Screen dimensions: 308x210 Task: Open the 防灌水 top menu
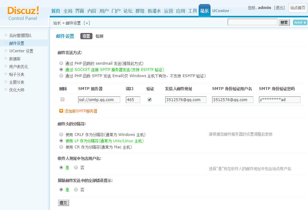click(x=154, y=11)
